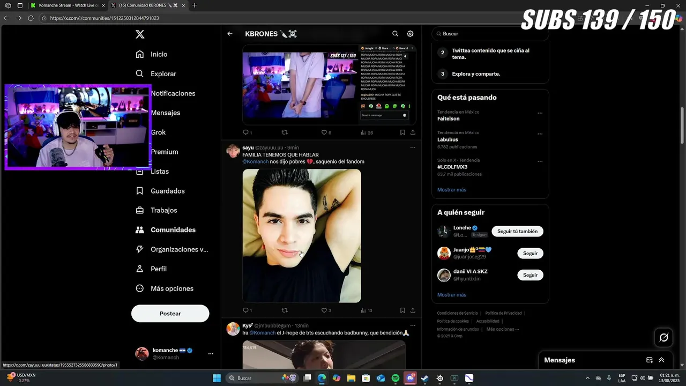
Task: Open a new browser tab
Action: pyautogui.click(x=194, y=5)
